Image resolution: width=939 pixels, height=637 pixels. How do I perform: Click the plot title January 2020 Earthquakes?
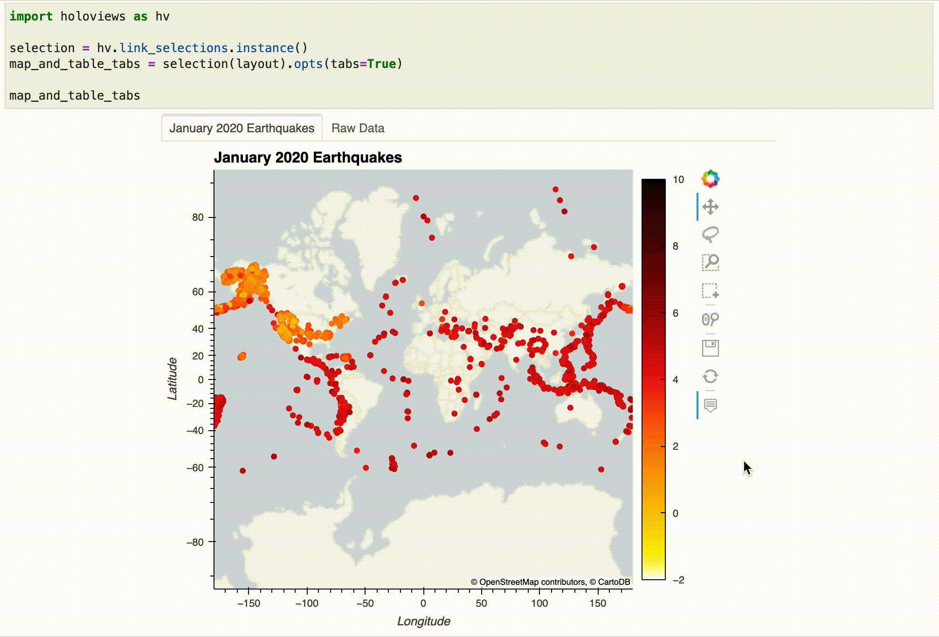click(309, 158)
